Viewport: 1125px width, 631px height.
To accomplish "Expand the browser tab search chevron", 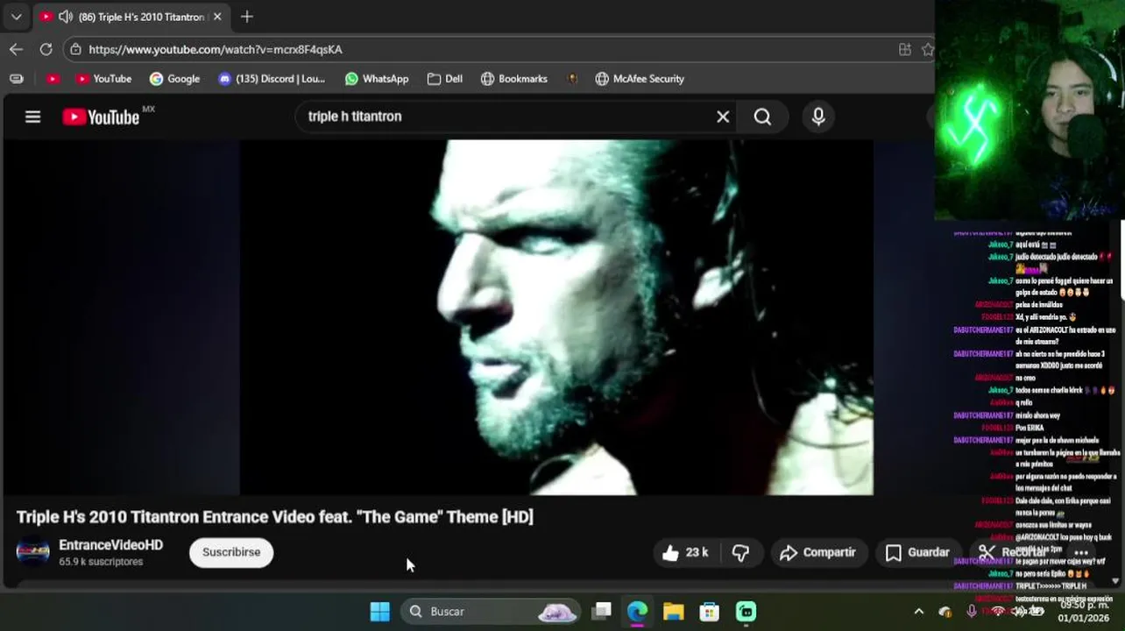I will (16, 17).
